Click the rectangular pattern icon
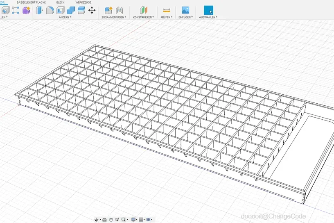334x223 pixels. 16,10
